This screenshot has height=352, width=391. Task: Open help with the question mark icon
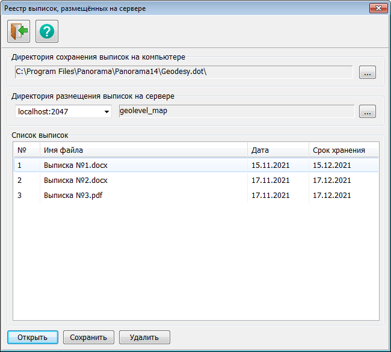click(47, 32)
